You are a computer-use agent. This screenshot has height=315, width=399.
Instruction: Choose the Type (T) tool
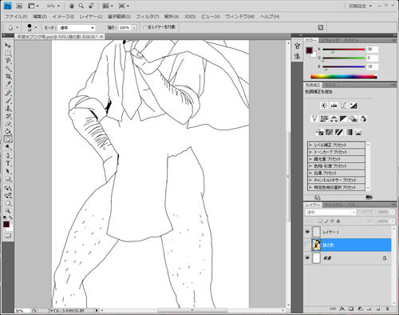[8, 163]
